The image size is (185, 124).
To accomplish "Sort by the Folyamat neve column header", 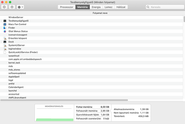I will click(x=100, y=13).
